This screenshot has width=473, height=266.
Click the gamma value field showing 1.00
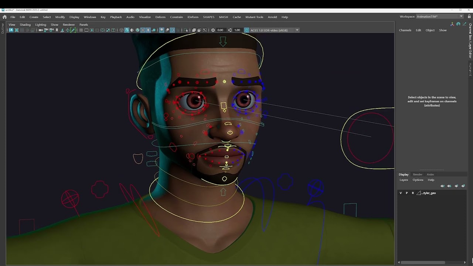point(238,30)
